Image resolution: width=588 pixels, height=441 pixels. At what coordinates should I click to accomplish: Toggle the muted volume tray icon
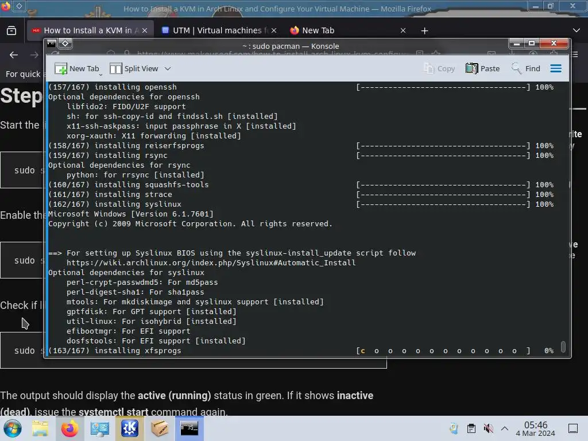coord(488,428)
